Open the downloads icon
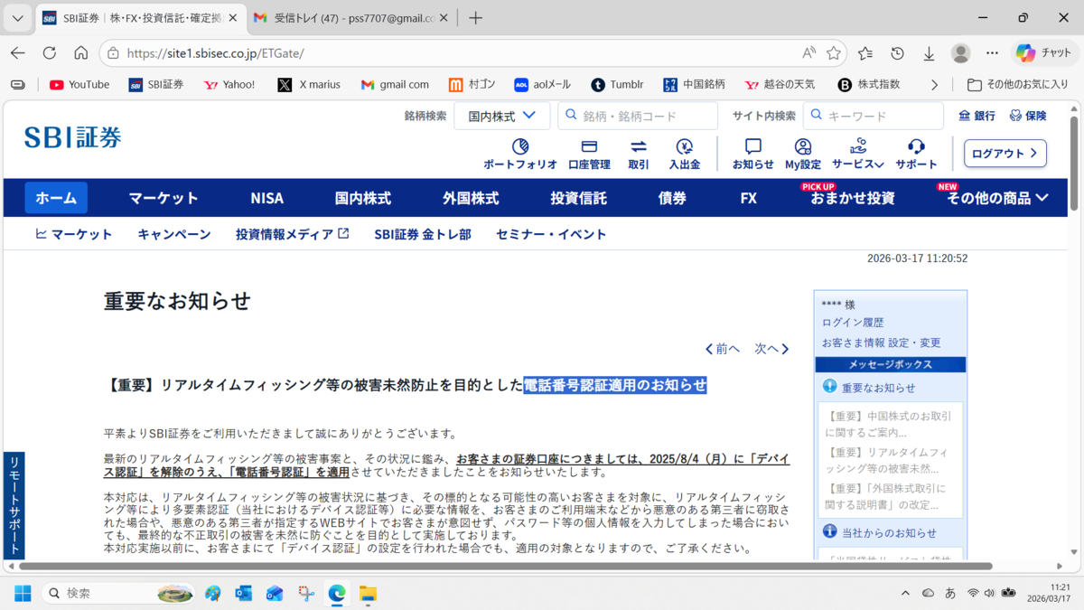Screen dimensions: 1084x610 (x=929, y=53)
